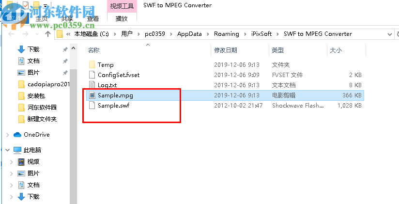Open pinned 图片 in Quick access sidebar
Viewport: 399px width, 204px height.
pyautogui.click(x=33, y=73)
